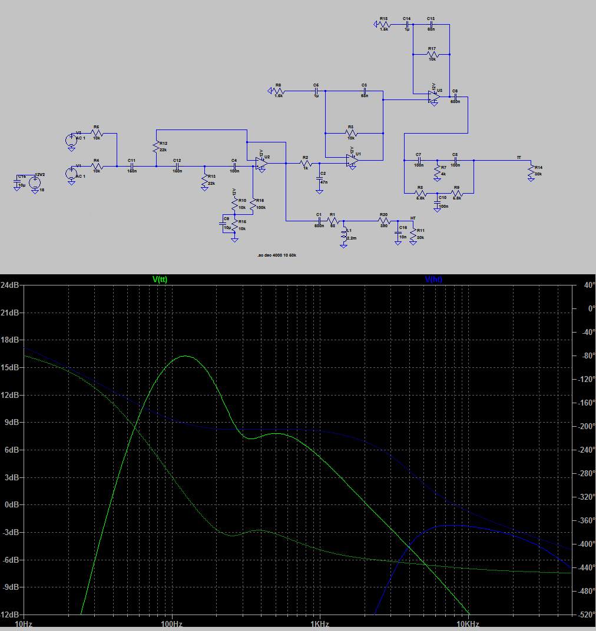Click the 12V supply source V2
This screenshot has height=631, width=596.
(35, 183)
